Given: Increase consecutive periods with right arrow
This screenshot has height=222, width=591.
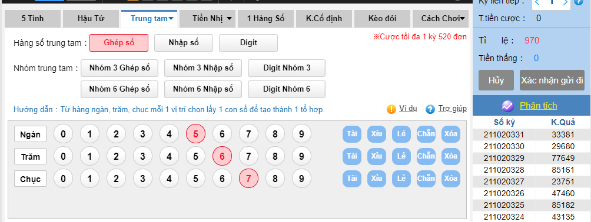Looking at the screenshot, I should pos(565,2).
